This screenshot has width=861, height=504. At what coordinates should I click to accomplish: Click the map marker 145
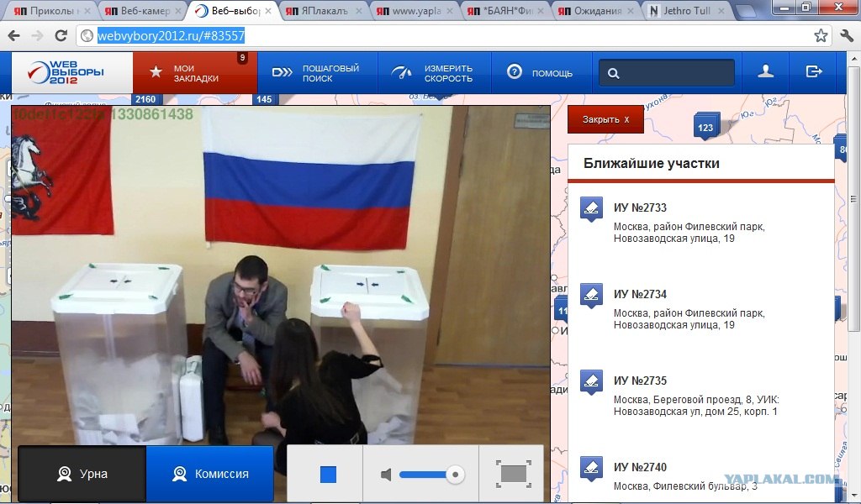[x=264, y=99]
